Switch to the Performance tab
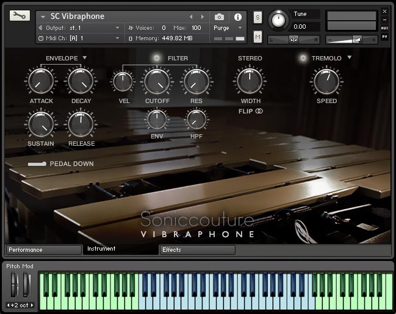 click(44, 250)
